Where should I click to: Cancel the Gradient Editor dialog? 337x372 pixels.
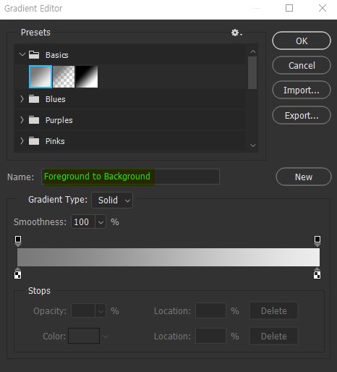(302, 65)
